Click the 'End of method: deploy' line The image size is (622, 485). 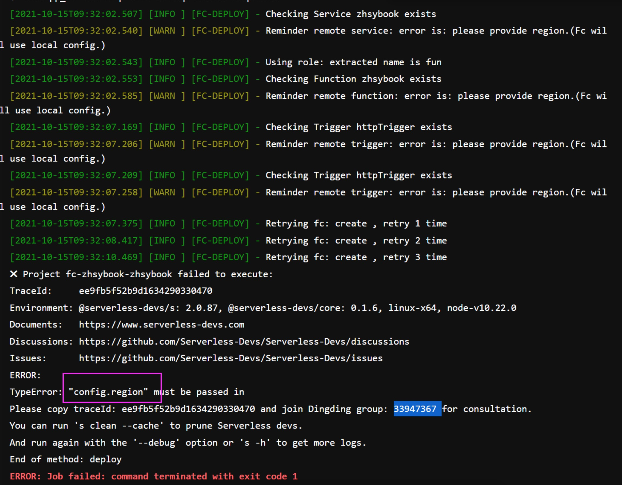click(x=66, y=459)
